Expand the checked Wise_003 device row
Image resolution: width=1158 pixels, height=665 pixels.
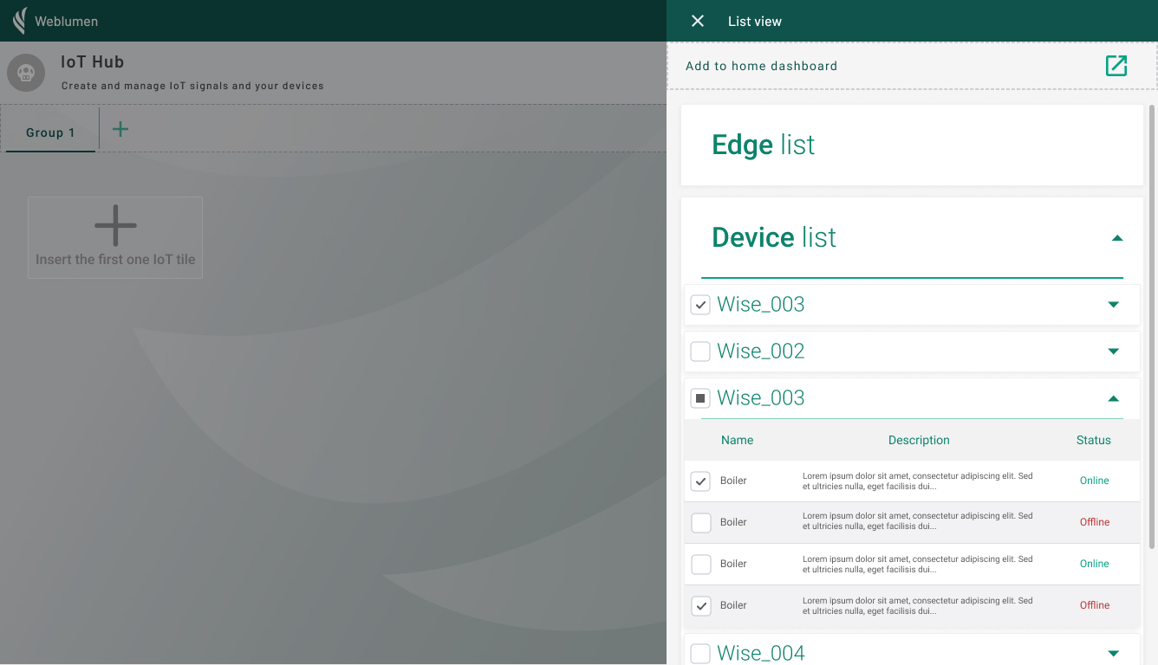coord(1114,305)
